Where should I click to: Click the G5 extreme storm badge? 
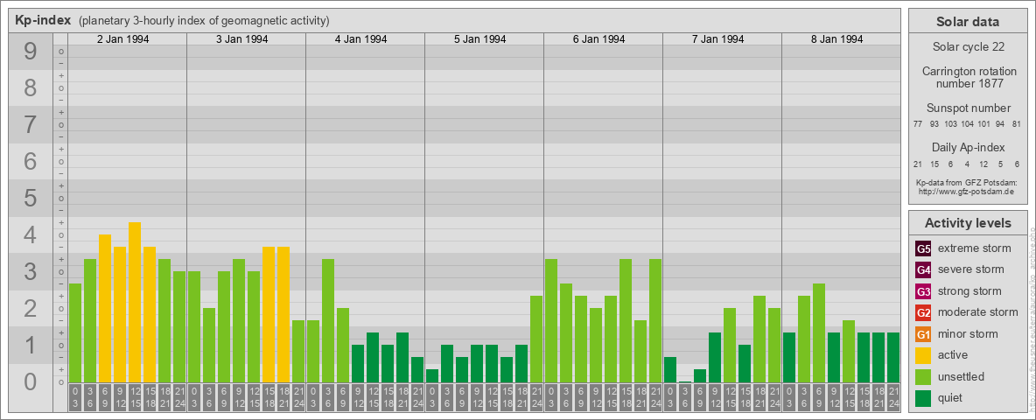923,249
